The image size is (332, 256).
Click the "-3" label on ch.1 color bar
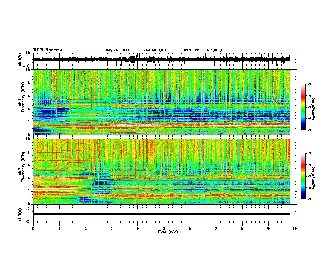pos(309,84)
